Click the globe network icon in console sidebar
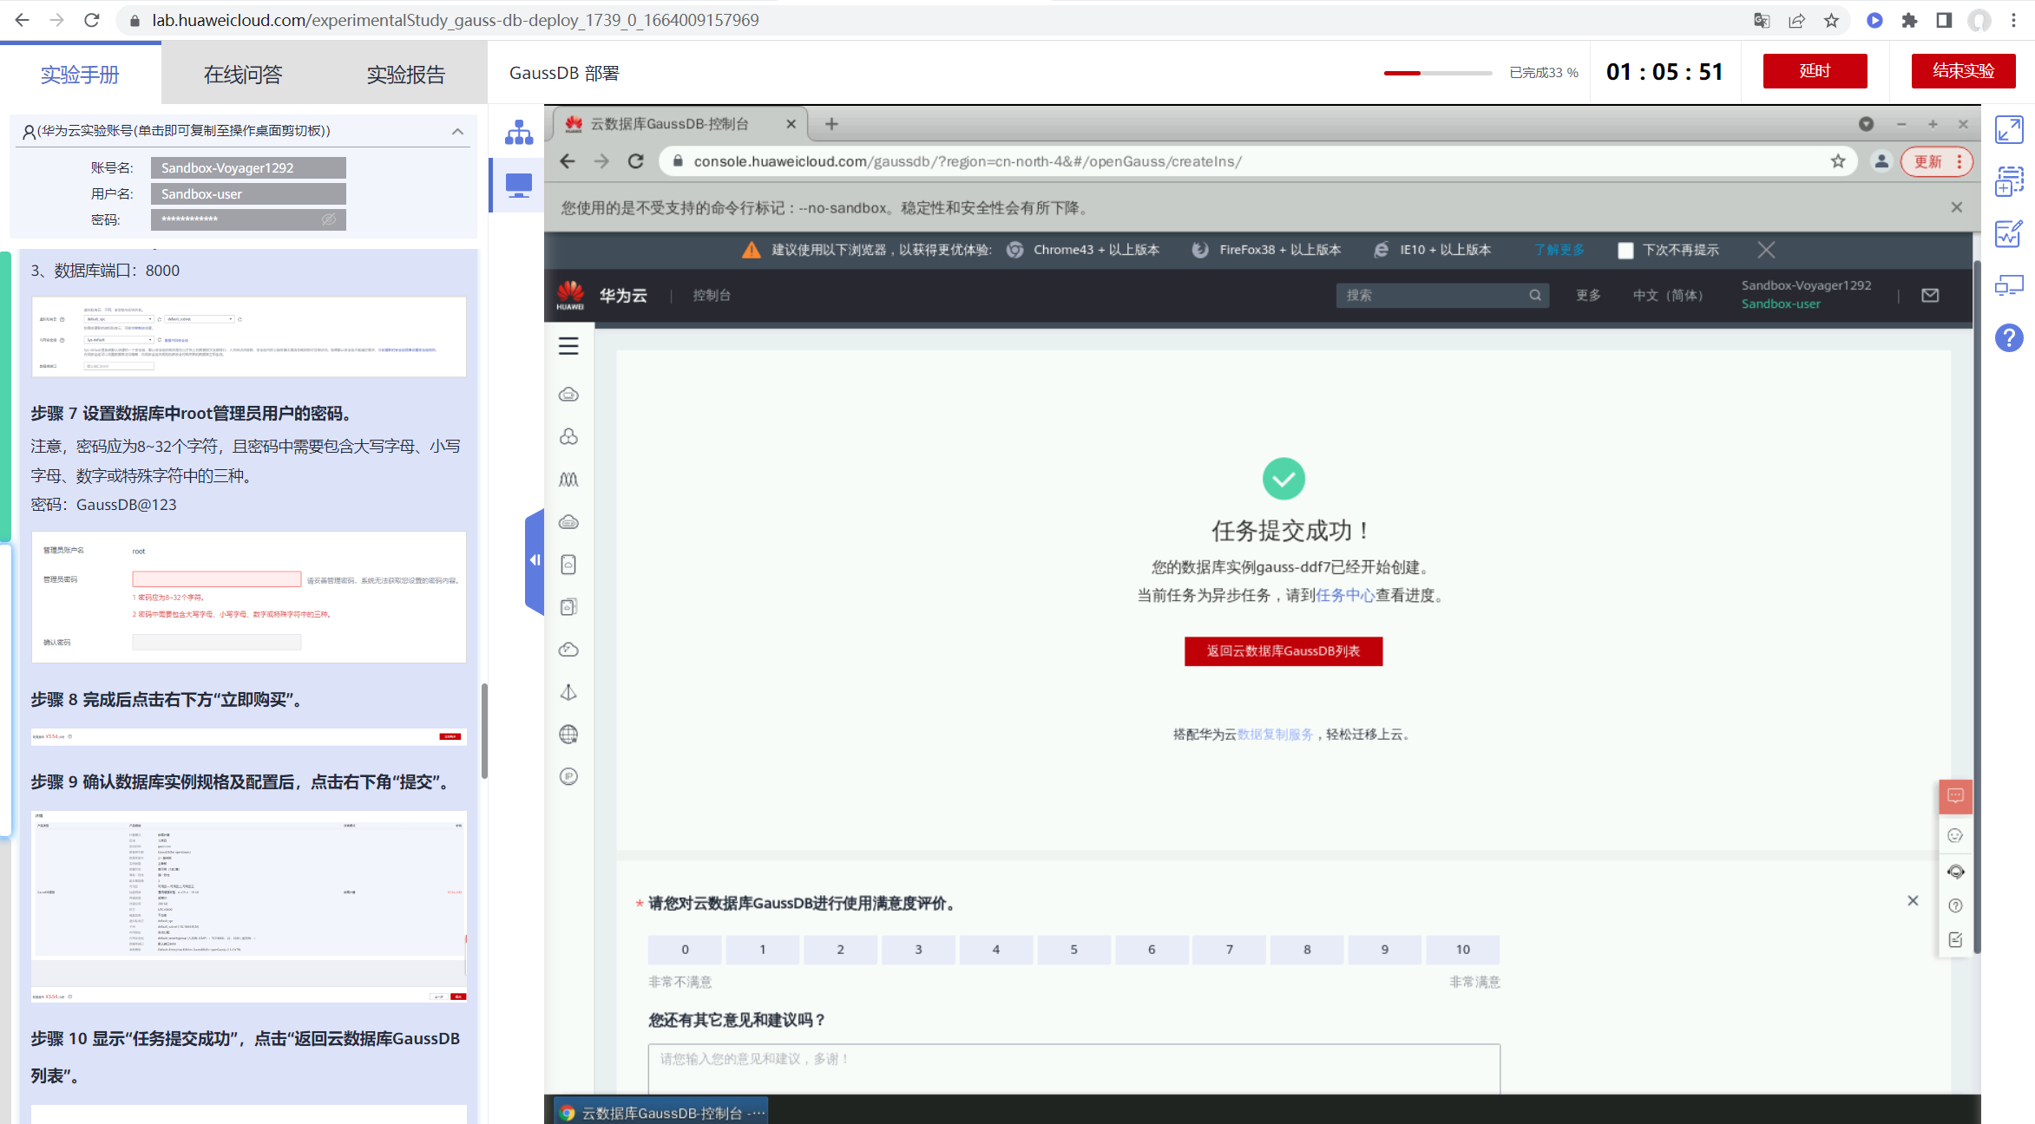 (x=568, y=735)
